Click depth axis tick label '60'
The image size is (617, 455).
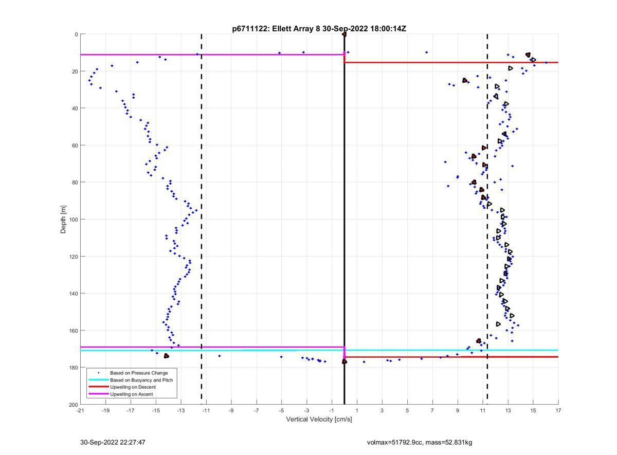pyautogui.click(x=75, y=145)
